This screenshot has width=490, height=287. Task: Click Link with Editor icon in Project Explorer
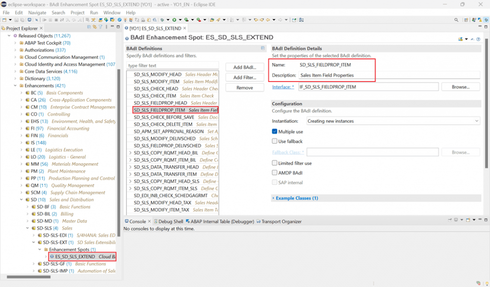(x=95, y=27)
